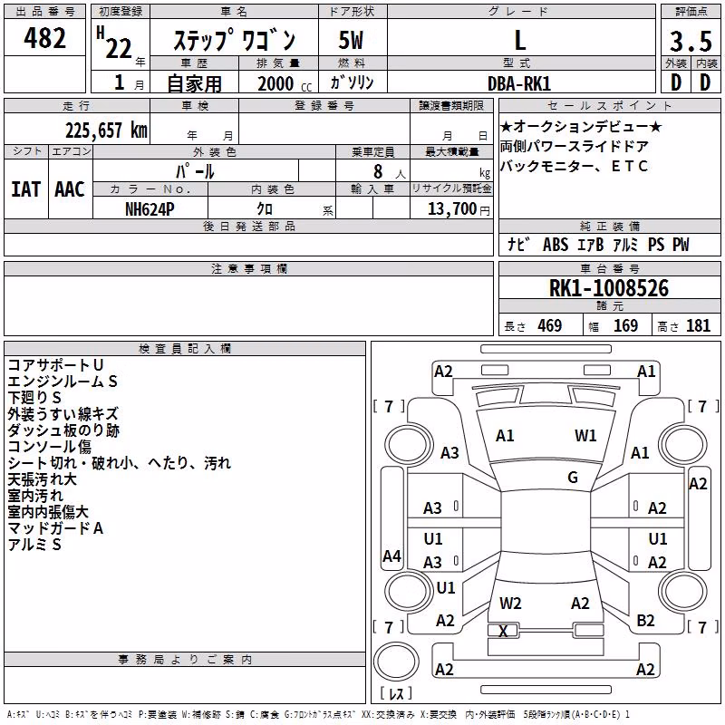Click exterior grade D under 外装
Screen dimensions: 725x725
point(676,82)
